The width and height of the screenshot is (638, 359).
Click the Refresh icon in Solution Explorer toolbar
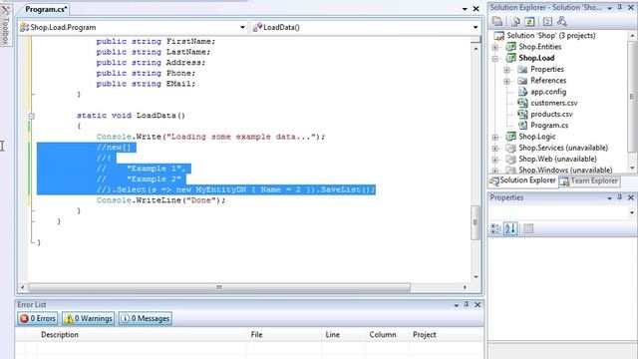(x=529, y=21)
